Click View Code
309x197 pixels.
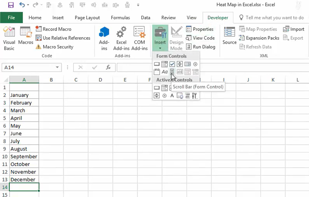pos(200,38)
